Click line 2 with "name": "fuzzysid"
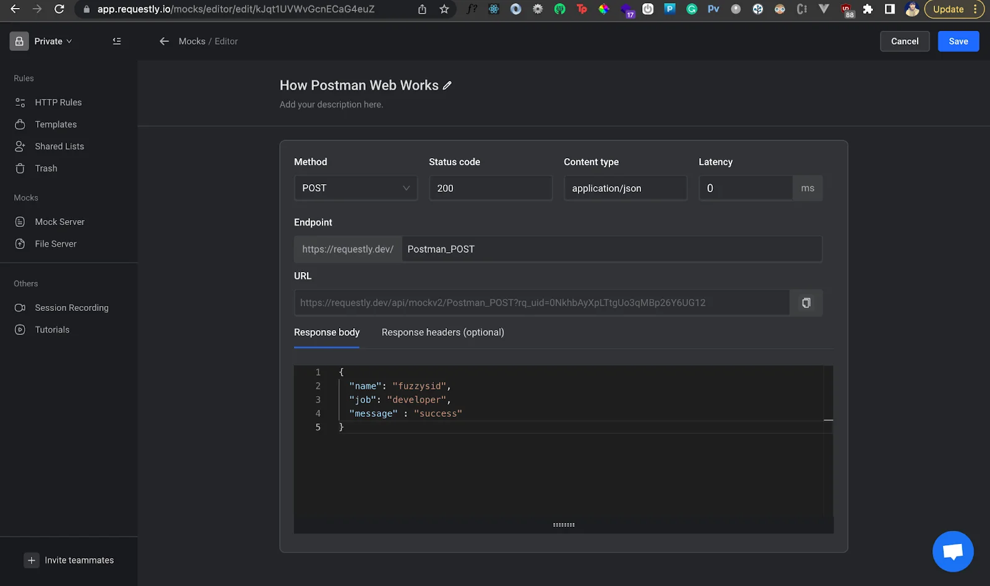The image size is (990, 586). (x=400, y=386)
